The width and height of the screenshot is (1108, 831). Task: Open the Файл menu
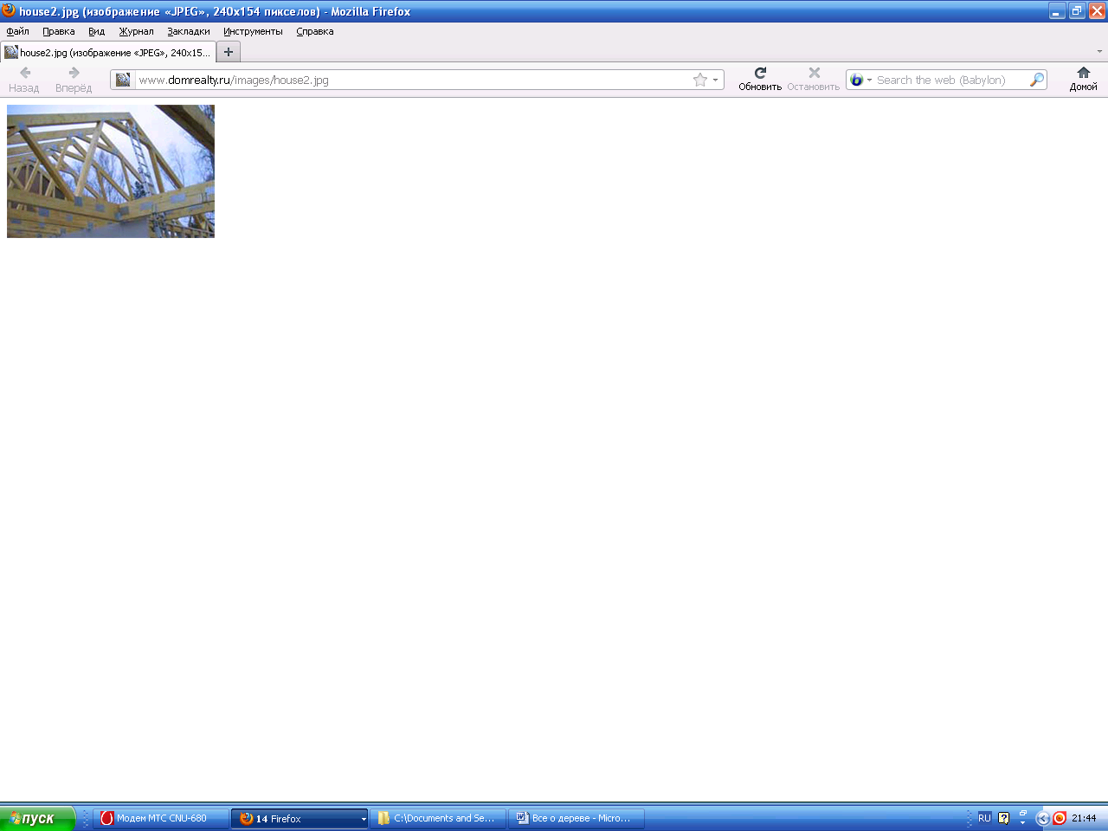17,31
